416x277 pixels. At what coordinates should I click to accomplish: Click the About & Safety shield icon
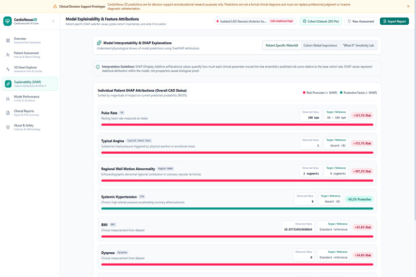(x=8, y=127)
